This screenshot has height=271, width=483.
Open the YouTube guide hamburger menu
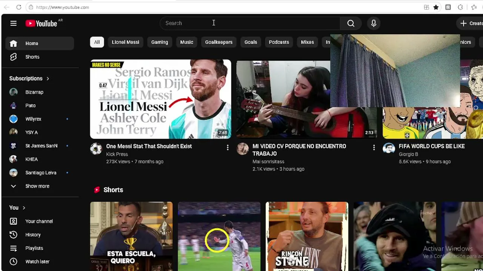tap(13, 23)
